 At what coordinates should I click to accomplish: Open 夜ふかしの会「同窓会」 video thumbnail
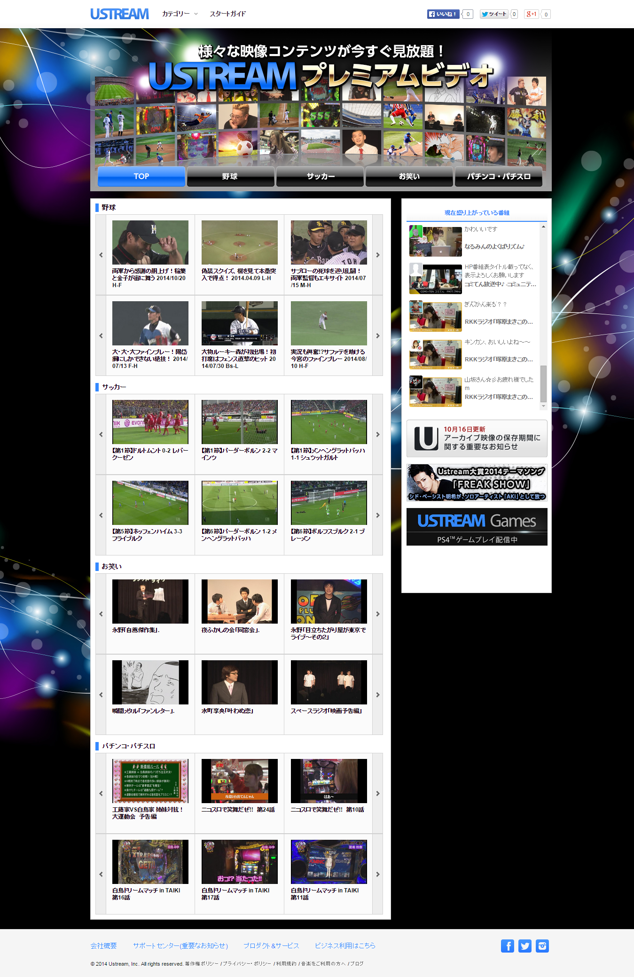click(x=240, y=602)
